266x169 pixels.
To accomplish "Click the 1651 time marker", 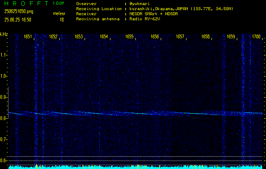I will (27, 37).
